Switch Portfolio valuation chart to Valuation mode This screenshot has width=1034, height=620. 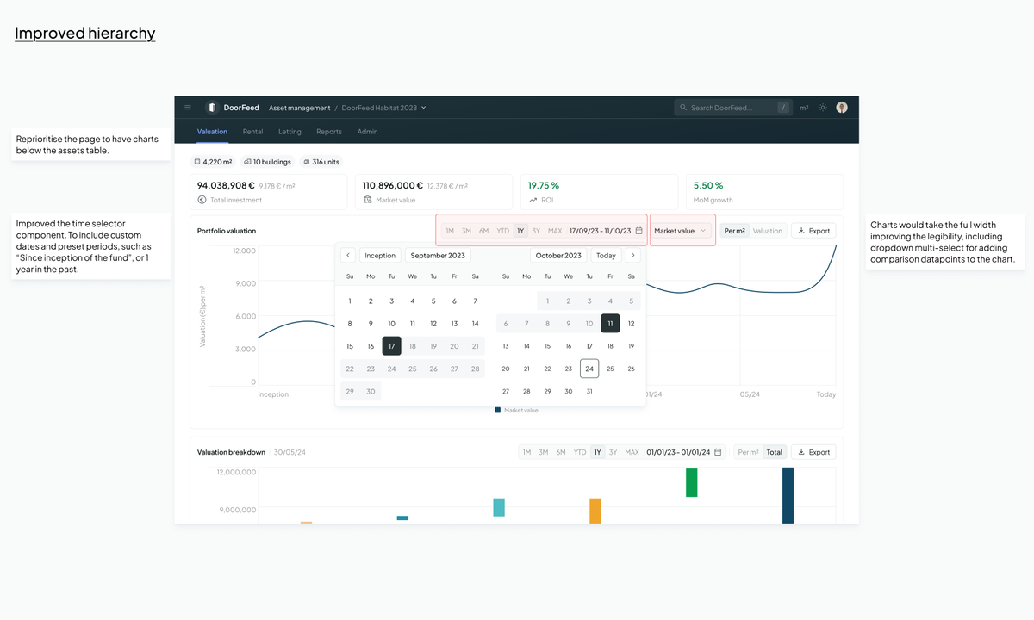[768, 231]
